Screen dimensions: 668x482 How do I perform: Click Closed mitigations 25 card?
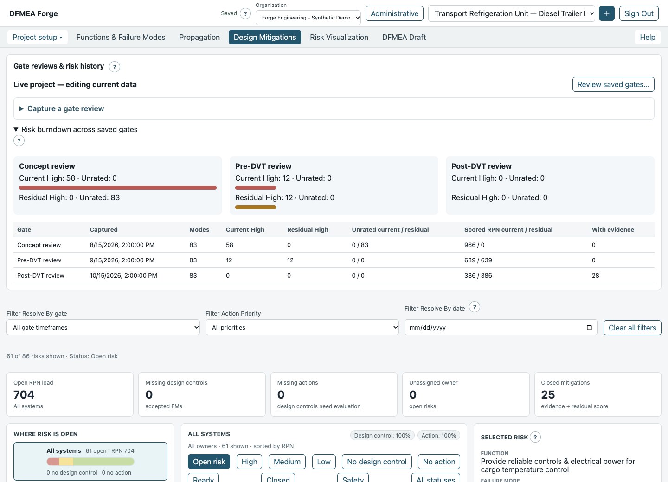(598, 394)
